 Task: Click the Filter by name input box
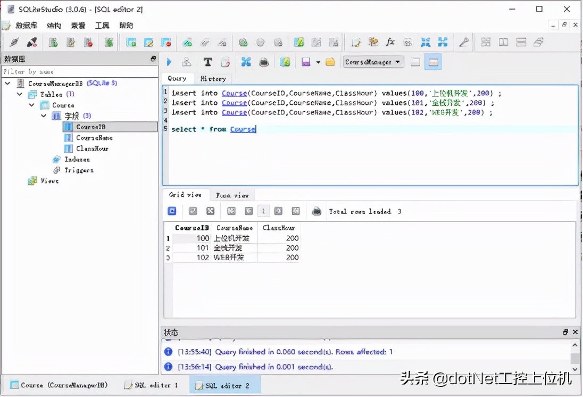coord(80,71)
